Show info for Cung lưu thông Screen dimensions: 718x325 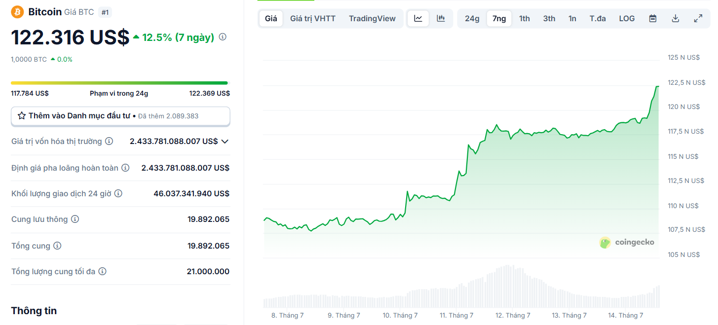pos(75,219)
